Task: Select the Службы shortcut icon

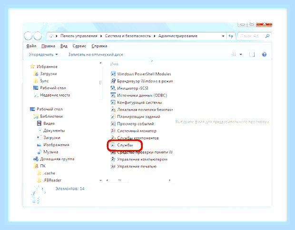Action: tap(113, 145)
